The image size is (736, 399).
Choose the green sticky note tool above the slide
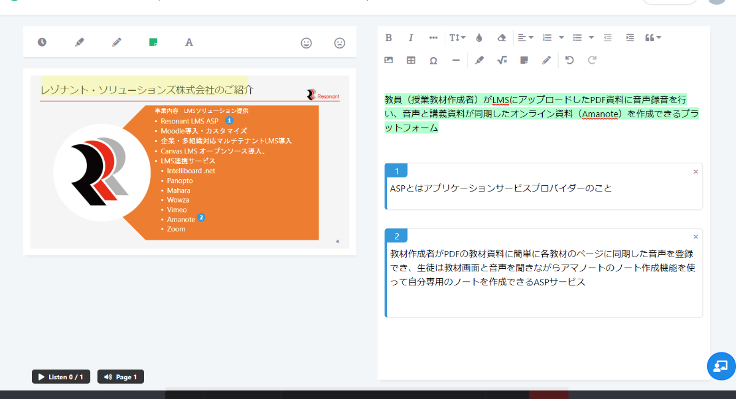point(153,42)
